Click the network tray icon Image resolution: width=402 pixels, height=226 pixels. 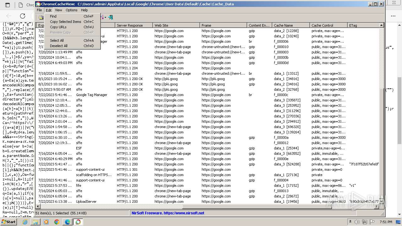[365, 222]
